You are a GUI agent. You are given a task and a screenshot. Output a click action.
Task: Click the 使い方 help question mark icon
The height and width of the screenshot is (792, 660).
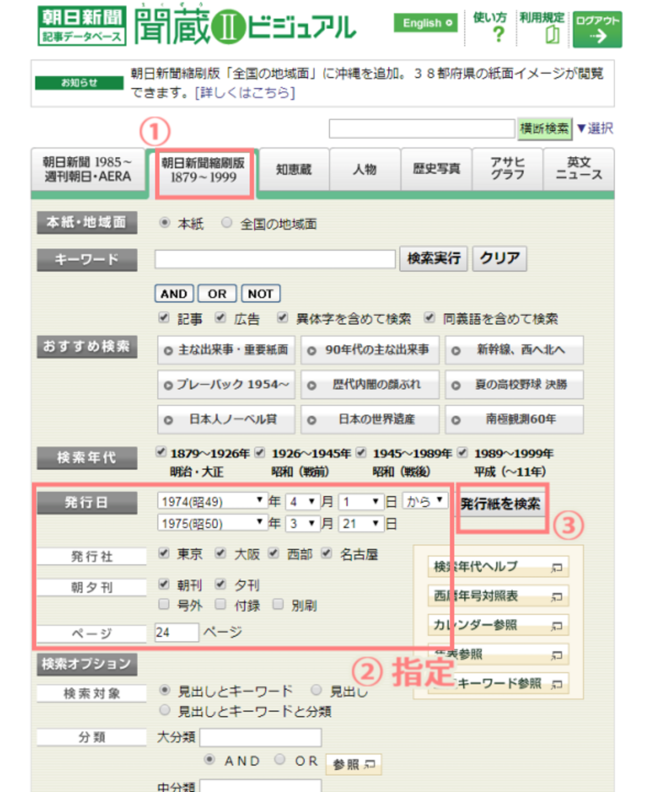coord(499,35)
